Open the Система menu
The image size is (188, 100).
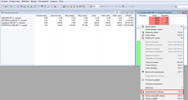[x=4, y=1]
